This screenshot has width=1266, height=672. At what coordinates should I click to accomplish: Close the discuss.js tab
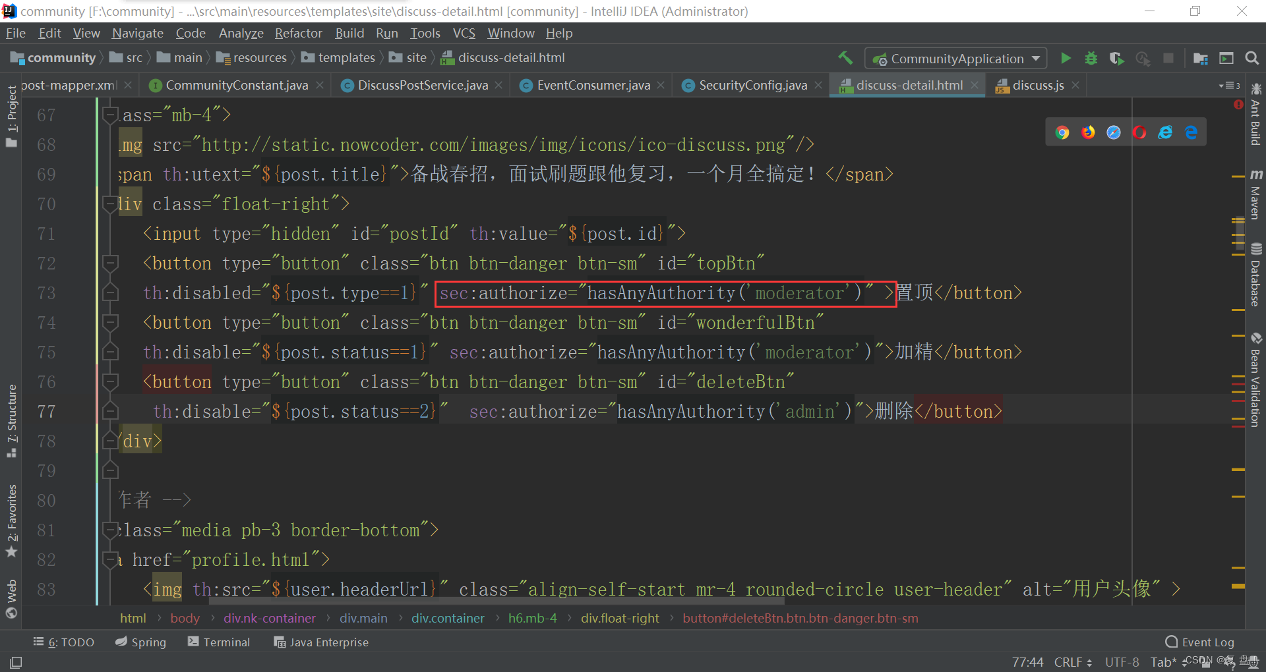pyautogui.click(x=1075, y=85)
